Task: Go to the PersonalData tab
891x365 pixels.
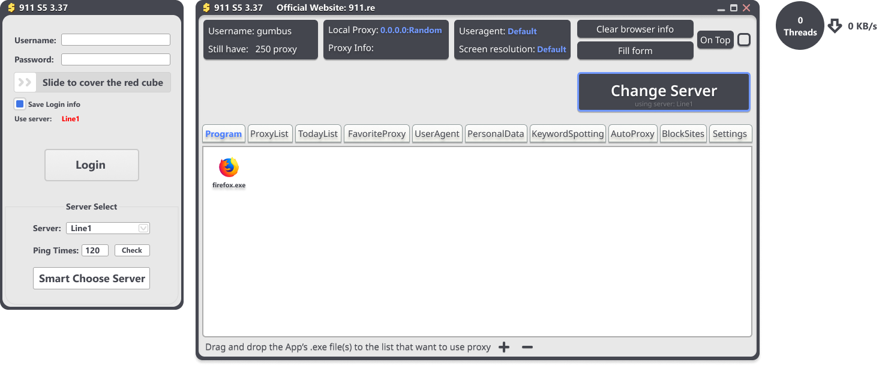Action: coord(496,134)
